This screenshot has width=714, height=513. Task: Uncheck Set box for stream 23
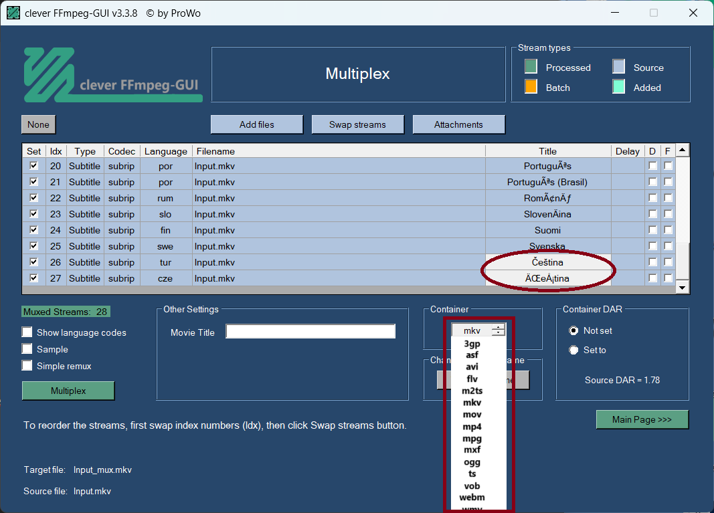[x=33, y=213]
